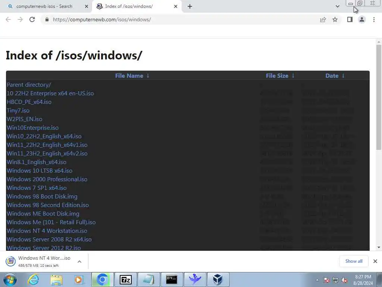The height and width of the screenshot is (287, 382).
Task: Open the profile avatar menu
Action: [362, 19]
